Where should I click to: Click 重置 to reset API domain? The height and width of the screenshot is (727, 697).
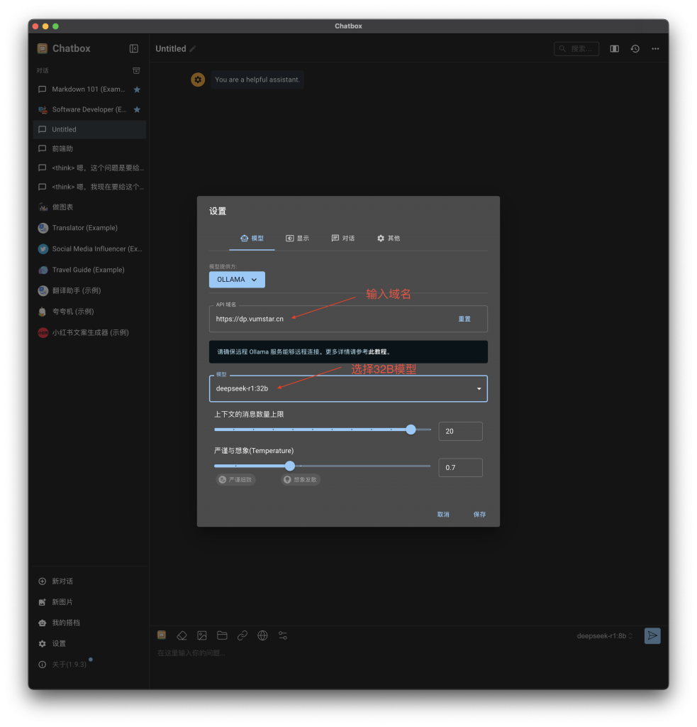[464, 319]
